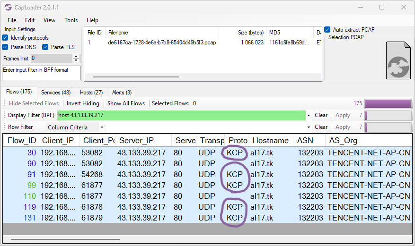Apply the Row Filter
The width and height of the screenshot is (415, 246).
[x=343, y=127]
